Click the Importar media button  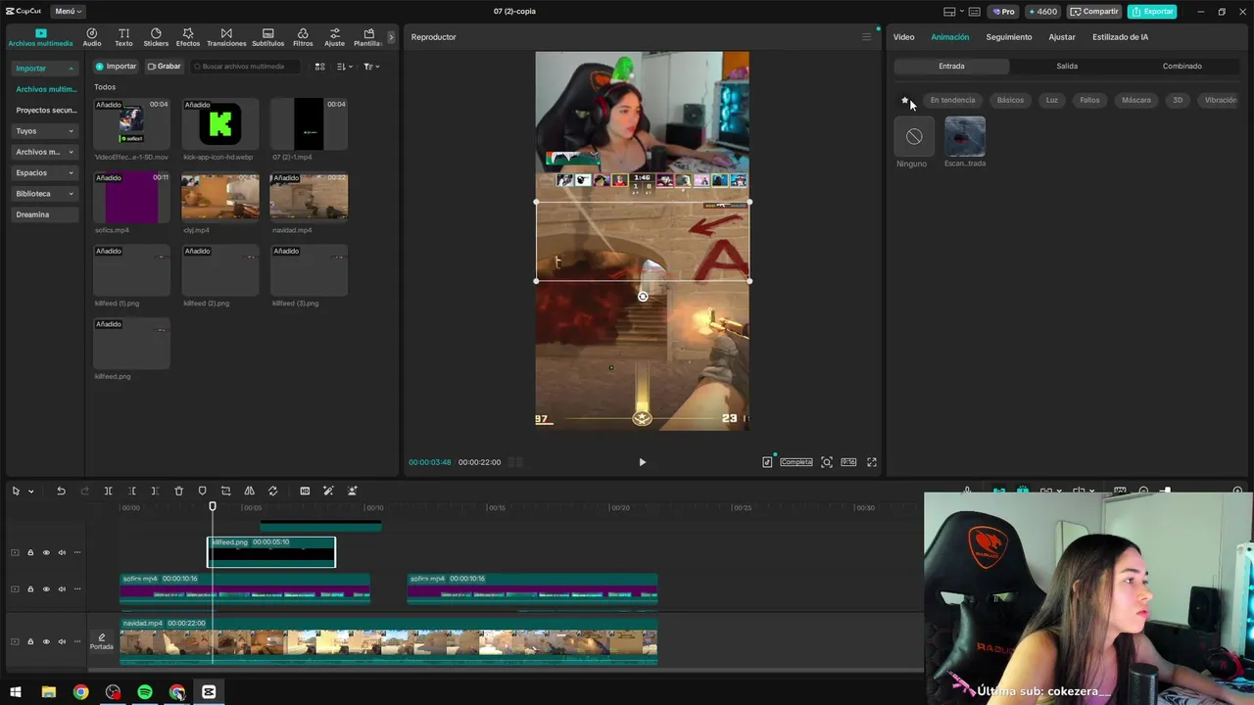click(x=116, y=67)
